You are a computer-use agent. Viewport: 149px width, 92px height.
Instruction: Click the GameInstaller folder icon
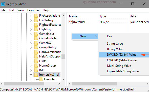click(x=36, y=38)
